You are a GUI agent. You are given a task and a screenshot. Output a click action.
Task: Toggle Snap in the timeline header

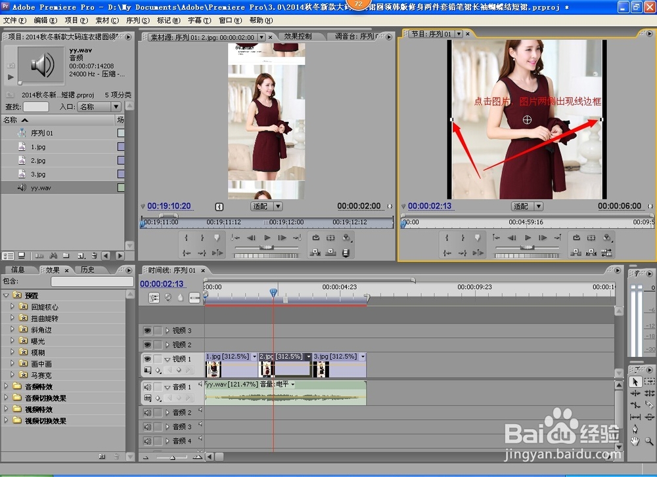[154, 297]
